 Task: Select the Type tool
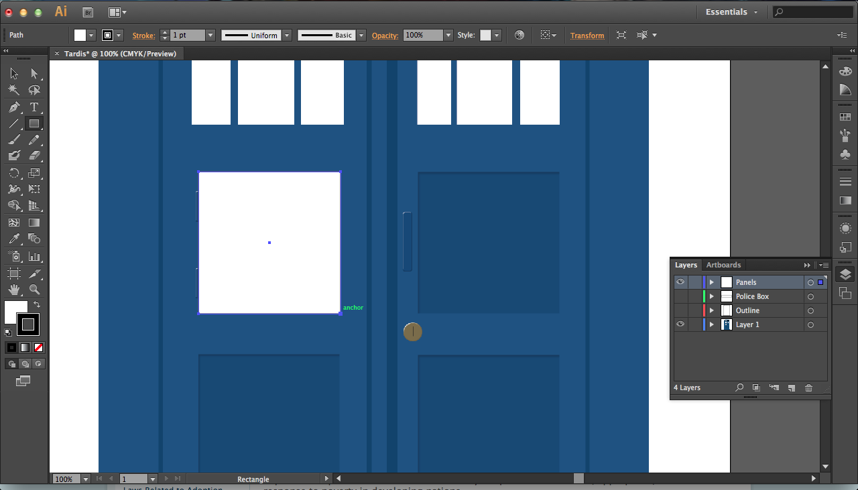click(x=35, y=107)
